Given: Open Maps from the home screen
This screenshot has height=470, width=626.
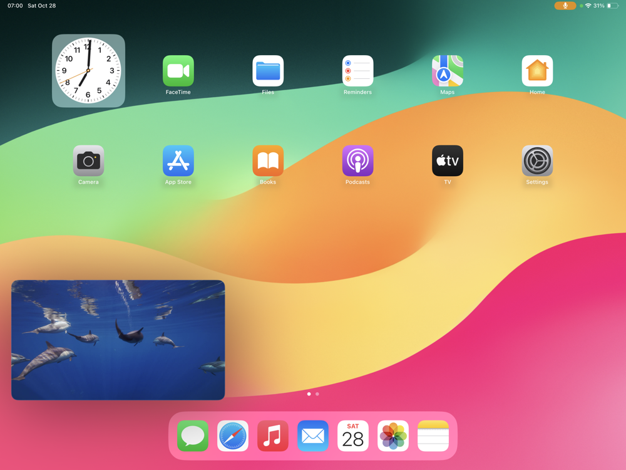Looking at the screenshot, I should click(x=448, y=71).
